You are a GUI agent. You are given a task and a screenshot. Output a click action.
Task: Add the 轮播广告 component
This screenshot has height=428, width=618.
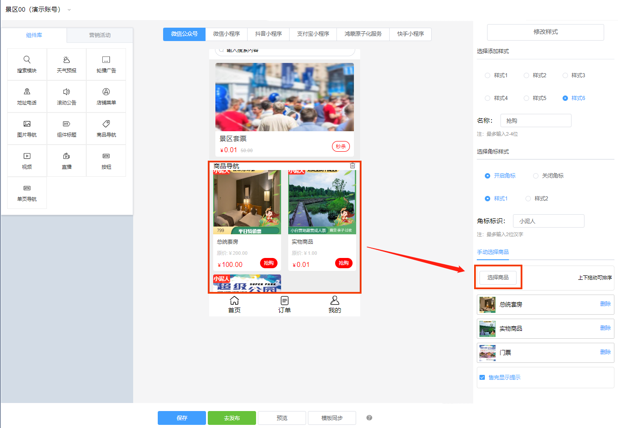[106, 64]
